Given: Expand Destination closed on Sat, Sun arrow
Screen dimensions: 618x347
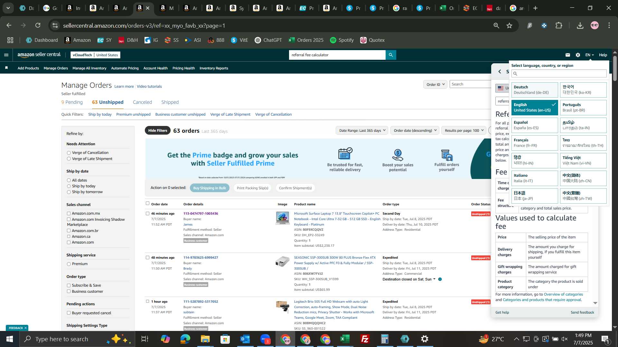Looking at the screenshot, I should [434, 279].
